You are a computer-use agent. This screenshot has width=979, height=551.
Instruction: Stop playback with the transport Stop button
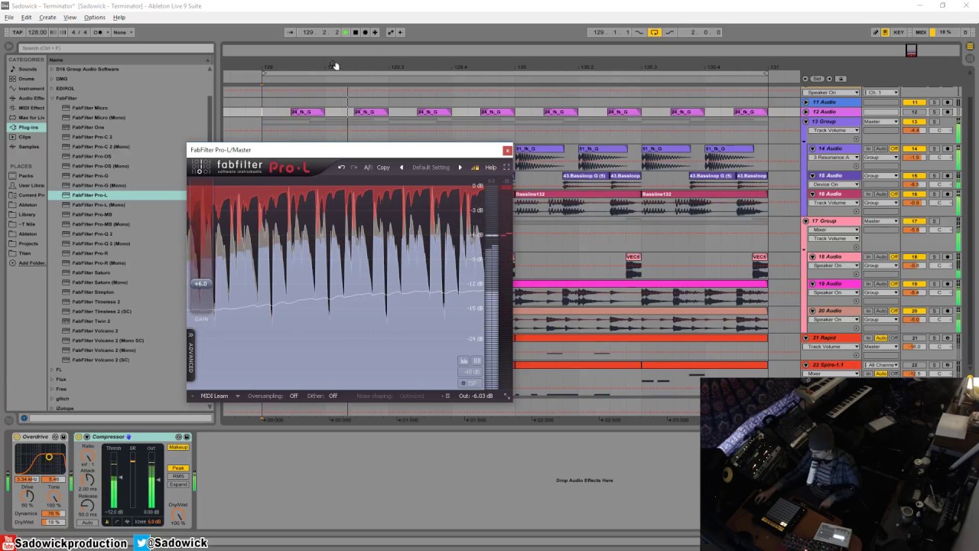[x=355, y=32]
